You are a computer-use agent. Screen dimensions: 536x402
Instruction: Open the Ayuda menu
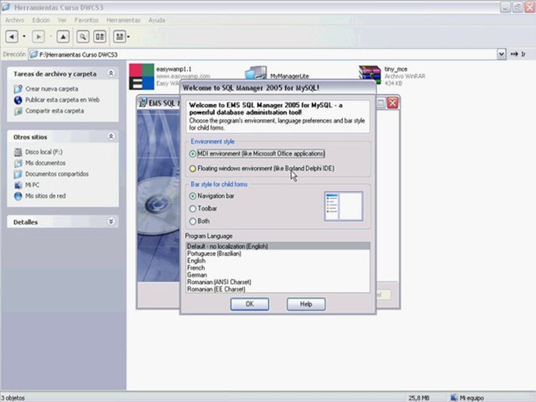(x=156, y=20)
